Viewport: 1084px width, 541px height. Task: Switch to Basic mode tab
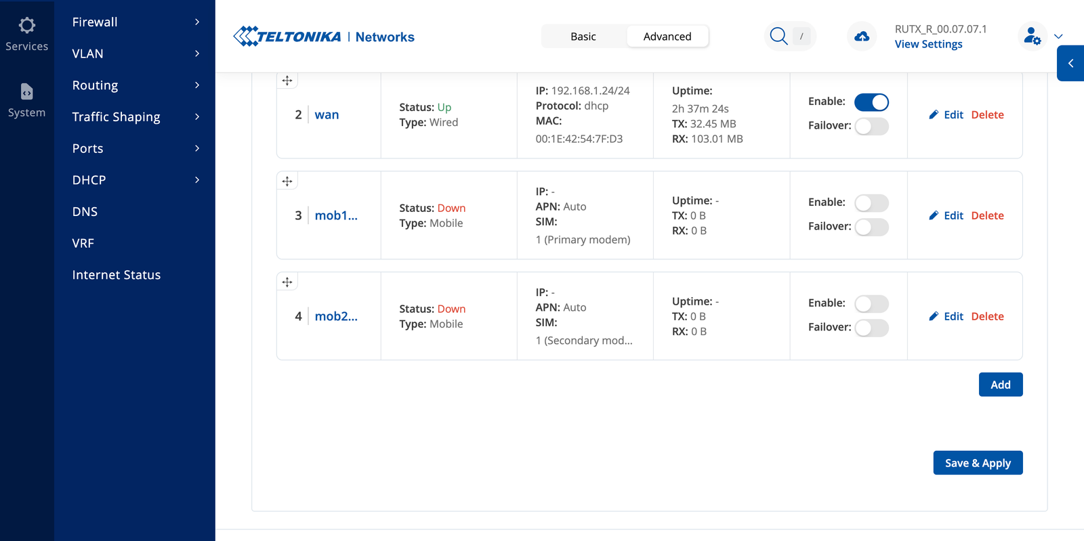coord(583,37)
